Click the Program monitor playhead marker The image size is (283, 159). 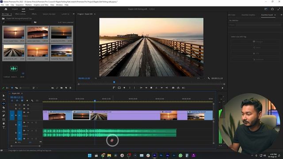114,82
